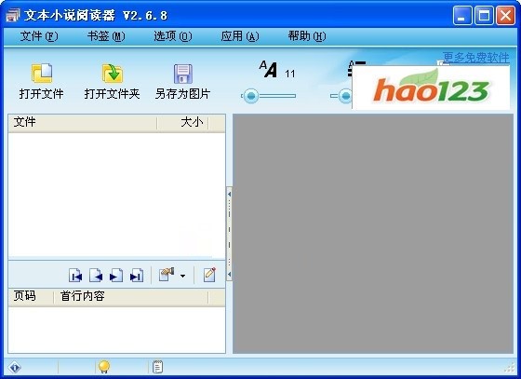Jump to last page navigation icon

137,276
